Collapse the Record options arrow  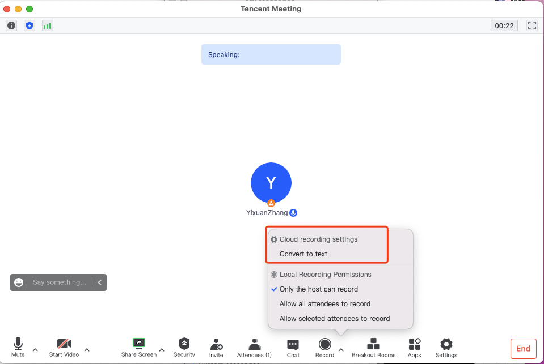pos(341,350)
